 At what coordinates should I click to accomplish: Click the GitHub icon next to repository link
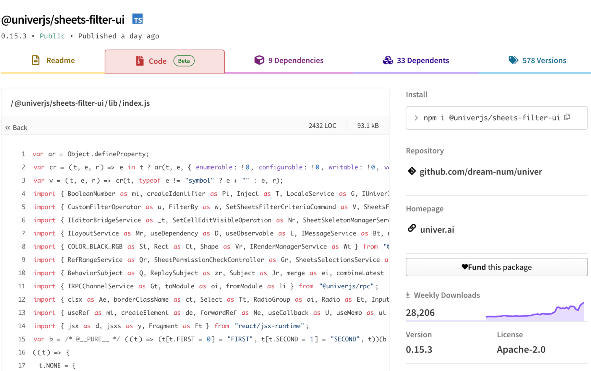(x=412, y=171)
